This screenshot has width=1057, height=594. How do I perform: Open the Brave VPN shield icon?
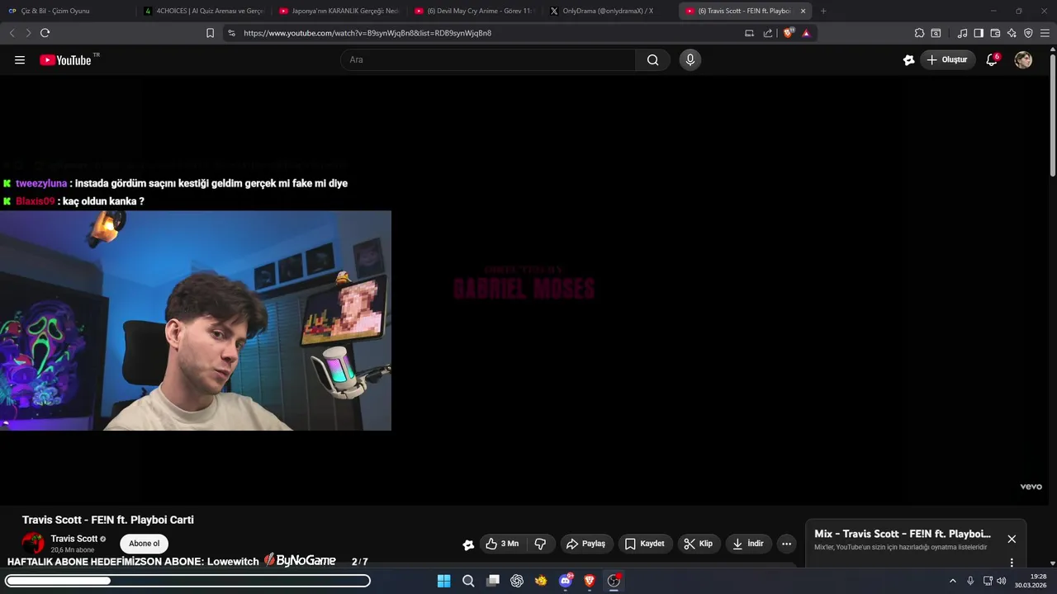click(1028, 33)
